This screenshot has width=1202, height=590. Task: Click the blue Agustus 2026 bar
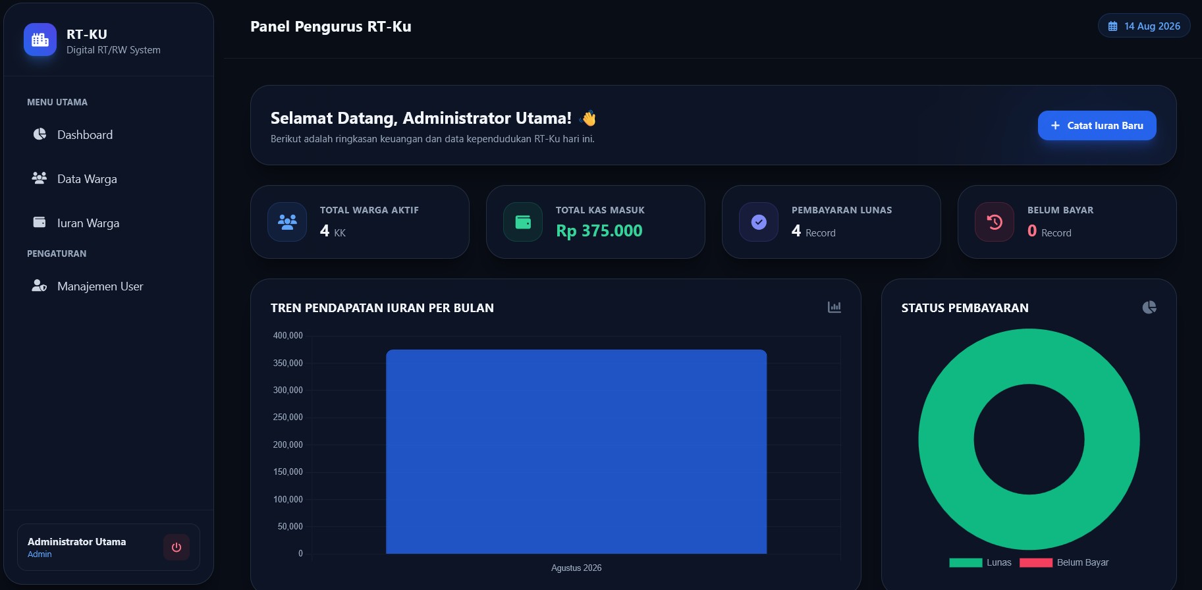coord(576,452)
